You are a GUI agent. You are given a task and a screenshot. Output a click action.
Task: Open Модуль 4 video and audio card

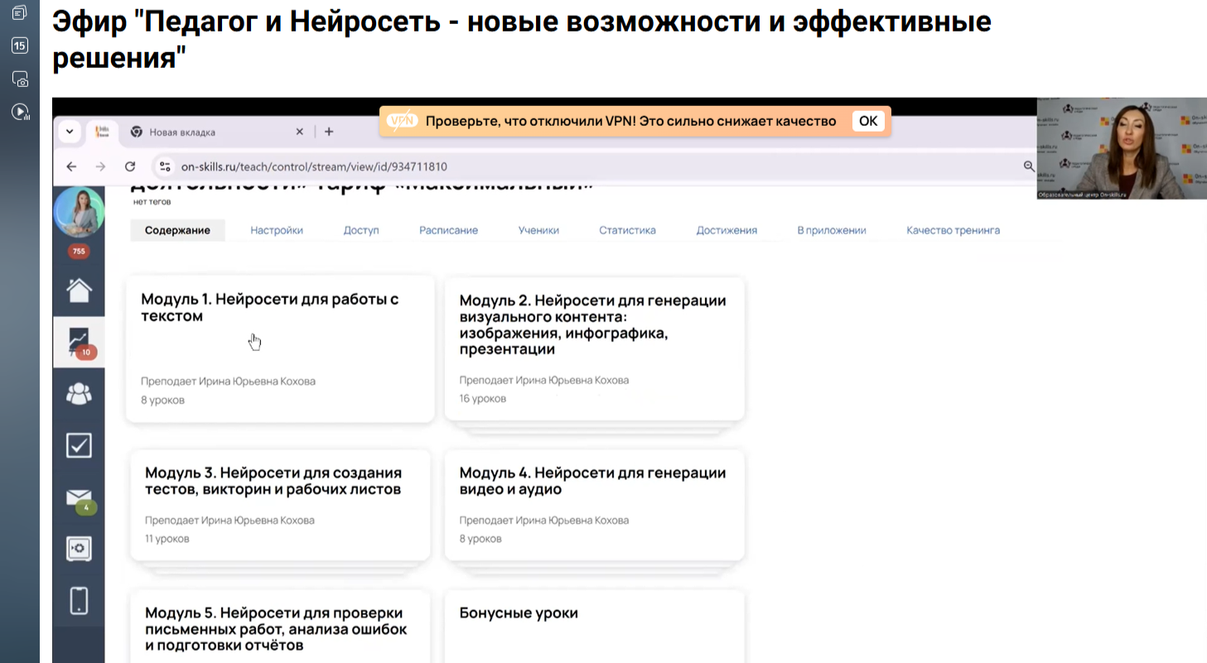pos(594,504)
